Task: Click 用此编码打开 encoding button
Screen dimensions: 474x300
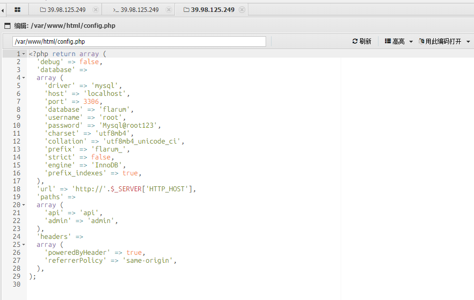Action: pos(440,42)
